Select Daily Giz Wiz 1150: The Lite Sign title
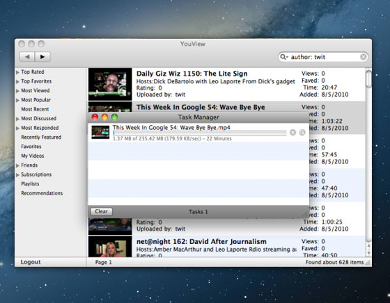The height and width of the screenshot is (303, 390). point(192,74)
